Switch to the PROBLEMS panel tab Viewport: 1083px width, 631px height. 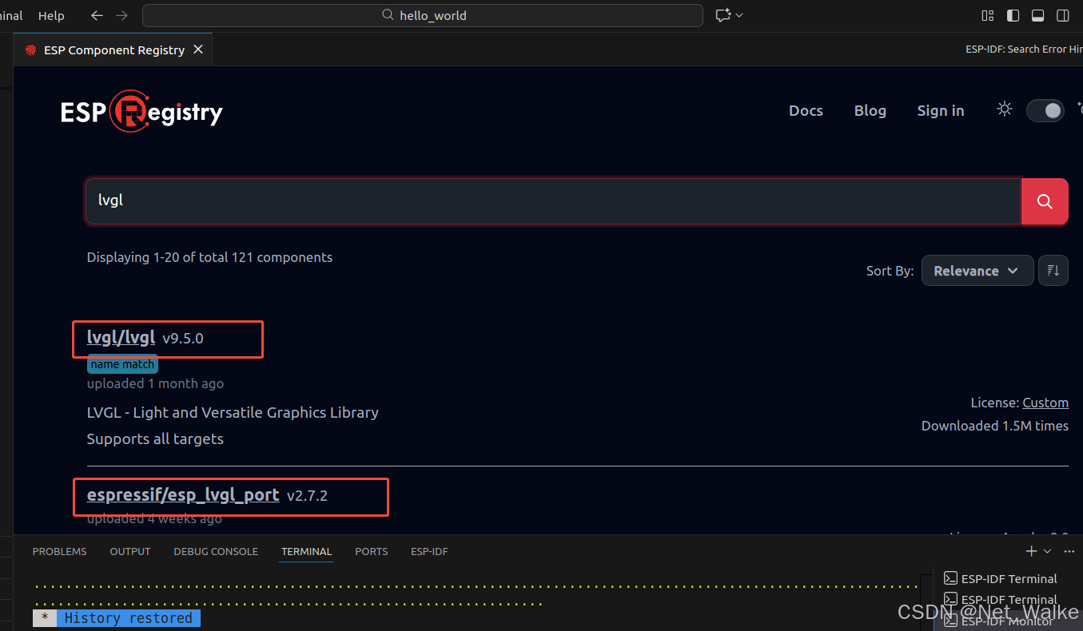click(59, 551)
